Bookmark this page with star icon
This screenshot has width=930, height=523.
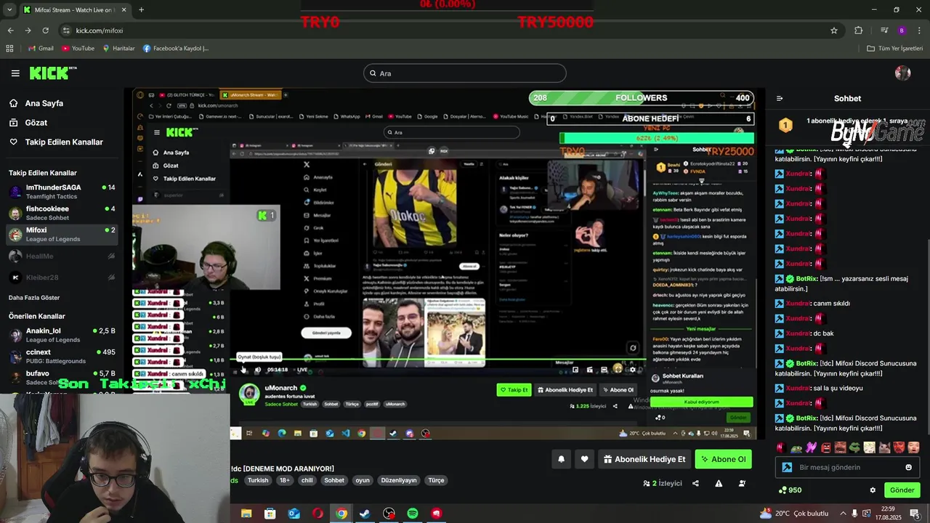834,31
